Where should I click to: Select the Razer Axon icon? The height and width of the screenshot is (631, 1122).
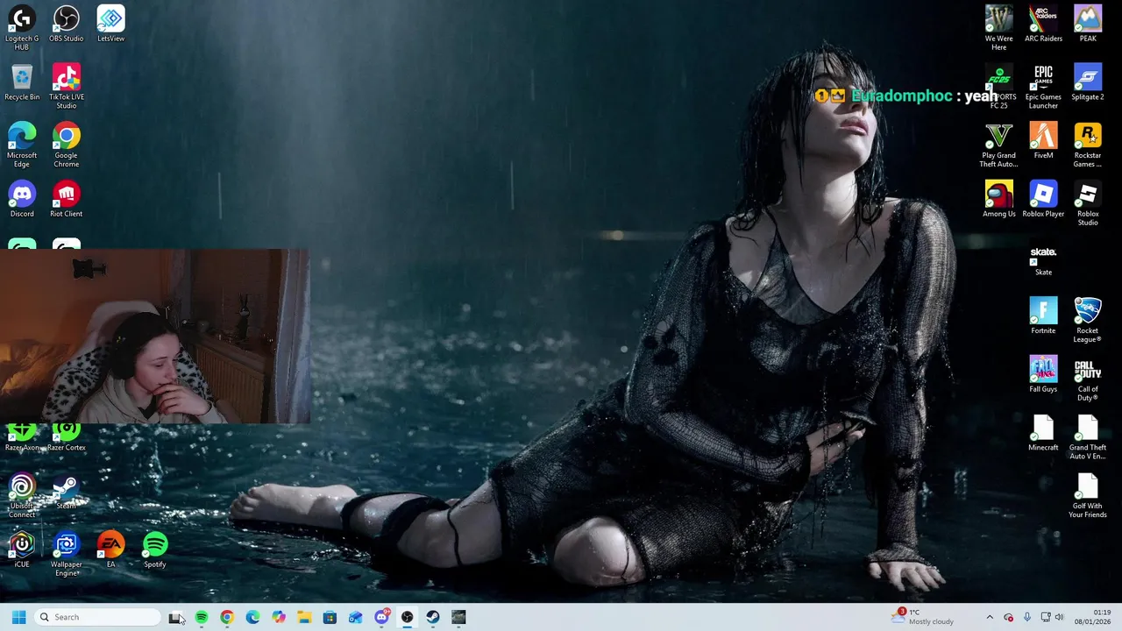pyautogui.click(x=22, y=437)
